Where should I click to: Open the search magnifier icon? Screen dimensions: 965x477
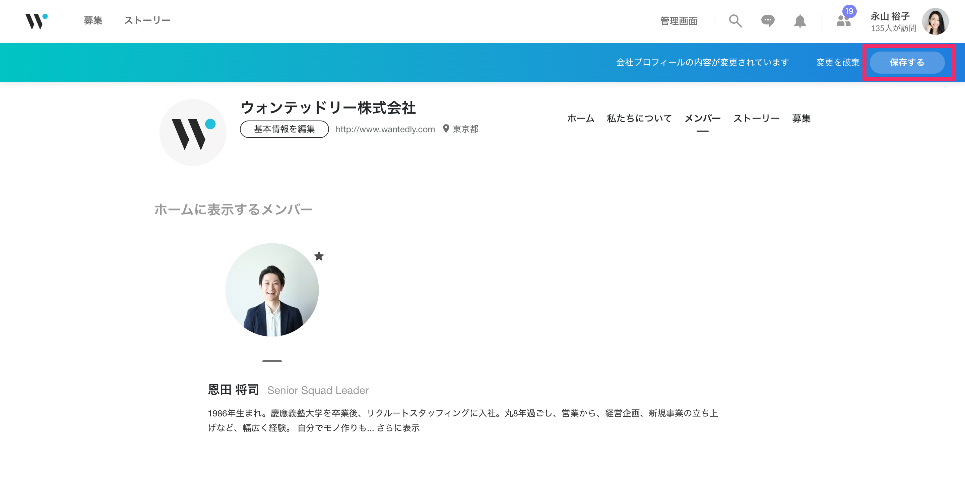(735, 21)
